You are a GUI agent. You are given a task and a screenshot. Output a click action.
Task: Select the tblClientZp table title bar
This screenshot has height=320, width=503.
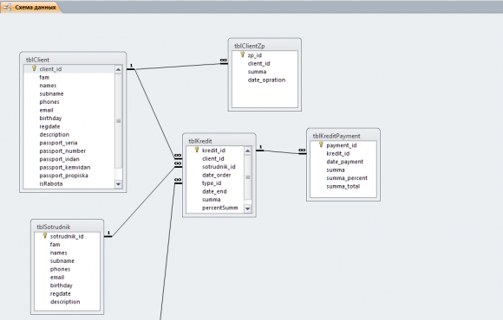tap(265, 46)
